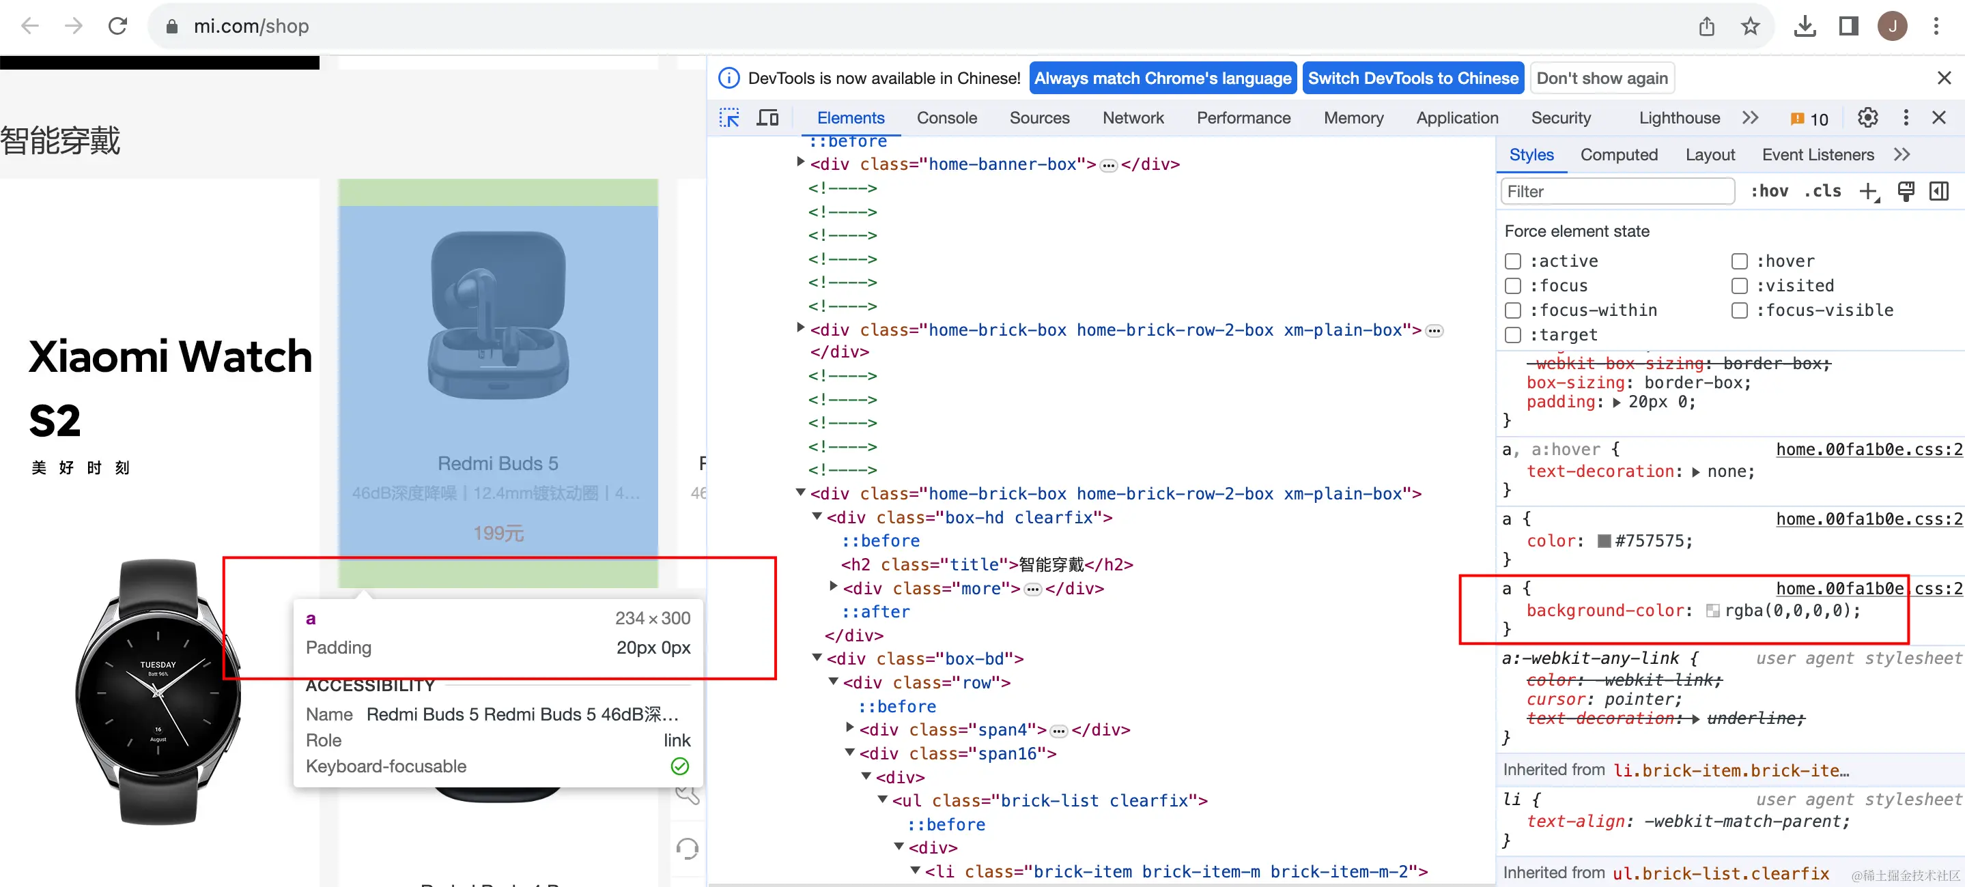Activate the inspect element picker tool

[729, 117]
